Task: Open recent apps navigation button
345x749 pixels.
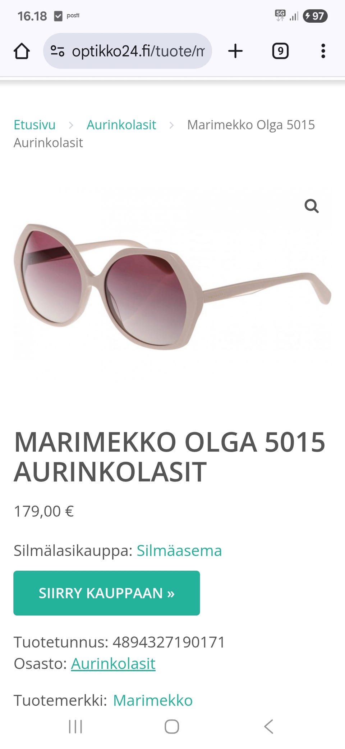Action: 75,727
